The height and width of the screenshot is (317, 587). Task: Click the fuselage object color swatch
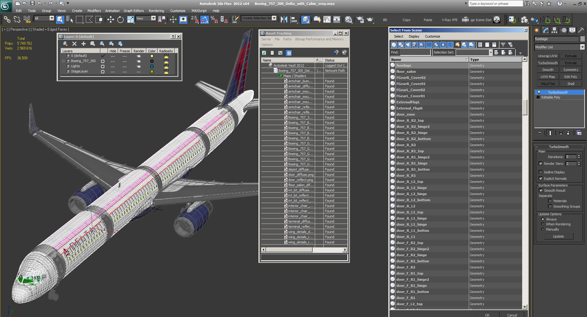(583, 39)
